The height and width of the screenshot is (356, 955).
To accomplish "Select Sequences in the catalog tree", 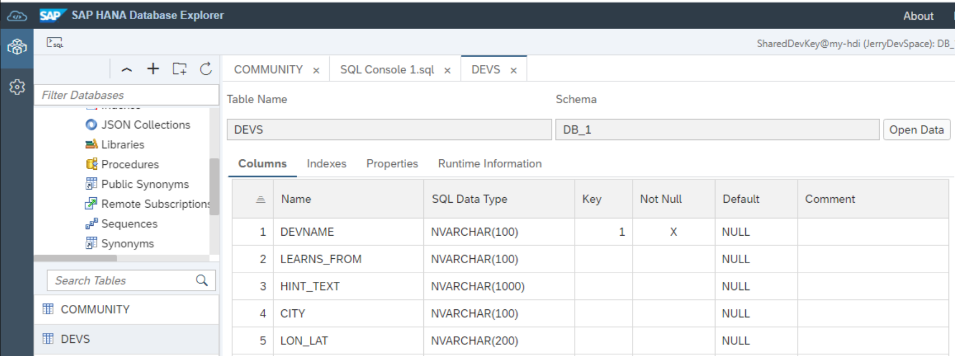I will pos(129,224).
